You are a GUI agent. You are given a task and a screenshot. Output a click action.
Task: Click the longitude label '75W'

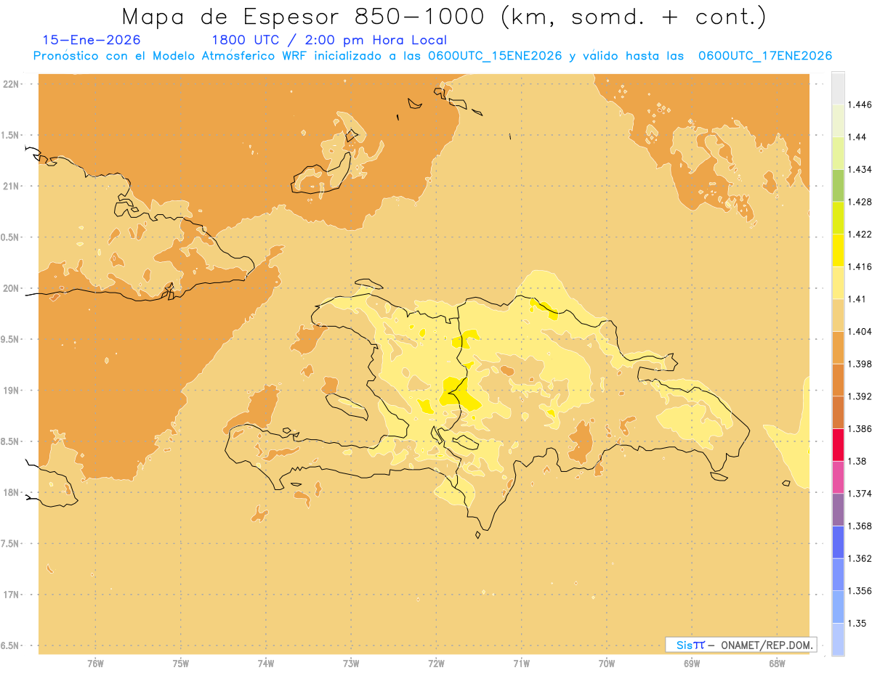pos(180,664)
